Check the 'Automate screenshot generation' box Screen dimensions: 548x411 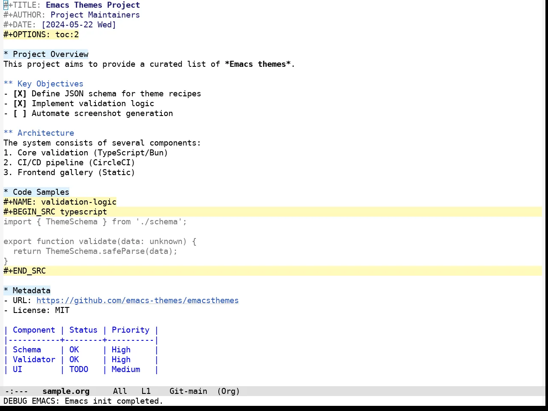[x=20, y=113]
